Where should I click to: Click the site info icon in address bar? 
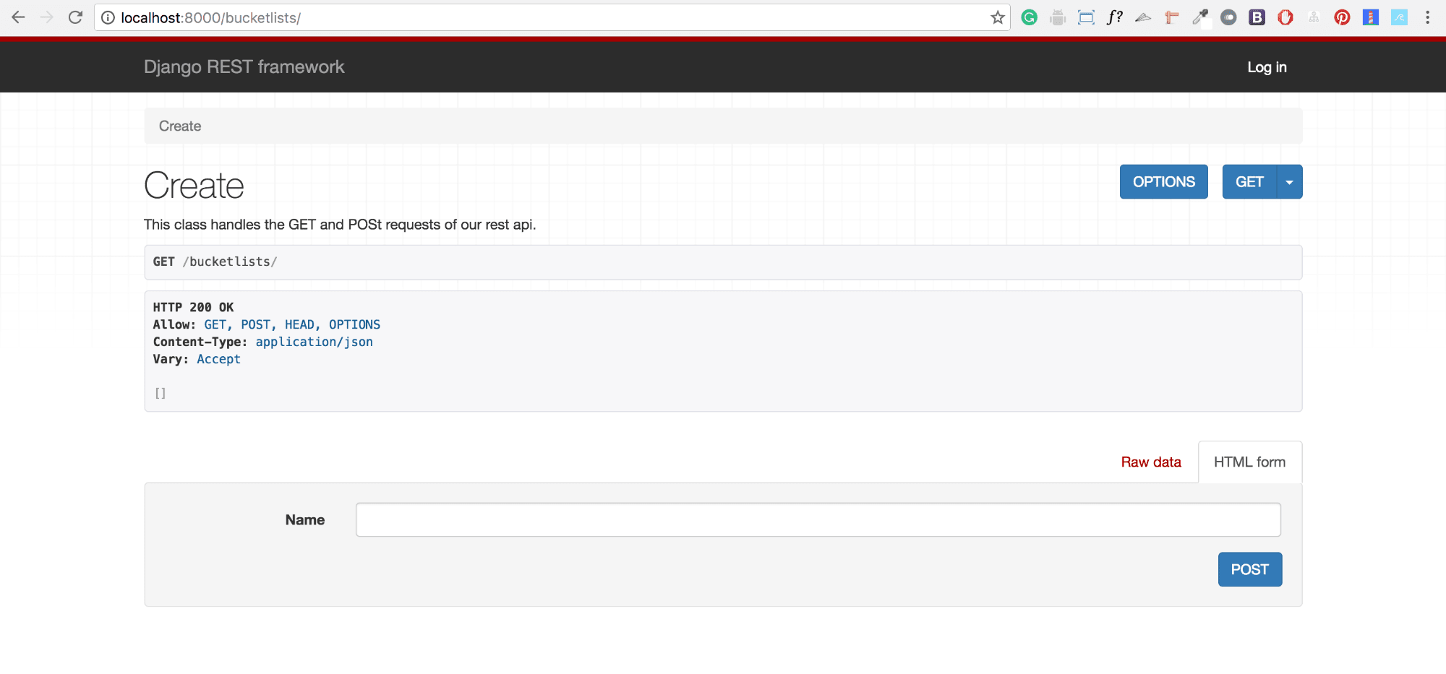tap(108, 17)
